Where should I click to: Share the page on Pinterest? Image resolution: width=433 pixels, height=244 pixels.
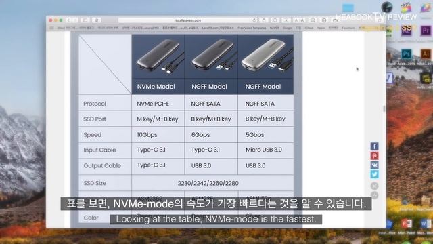coord(374,156)
